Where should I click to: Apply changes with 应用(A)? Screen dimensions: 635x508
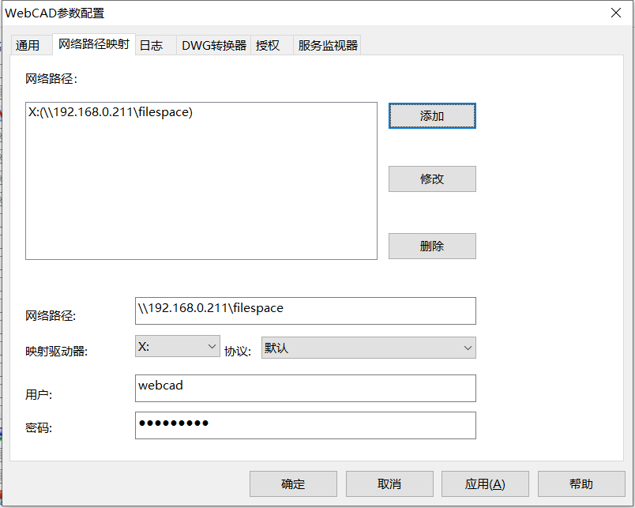[x=485, y=484]
